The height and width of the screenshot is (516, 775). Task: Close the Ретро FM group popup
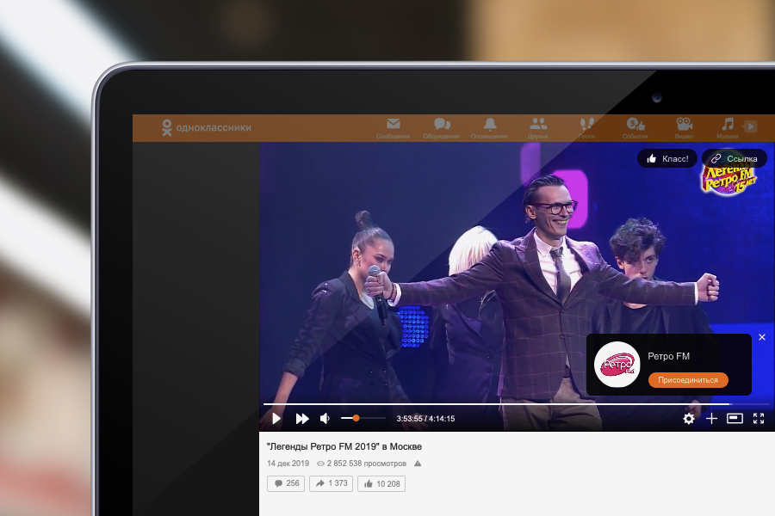pos(762,337)
